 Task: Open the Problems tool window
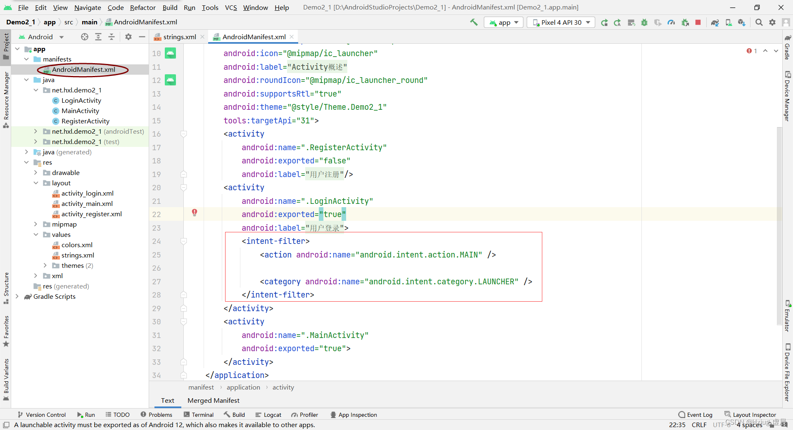tap(156, 415)
